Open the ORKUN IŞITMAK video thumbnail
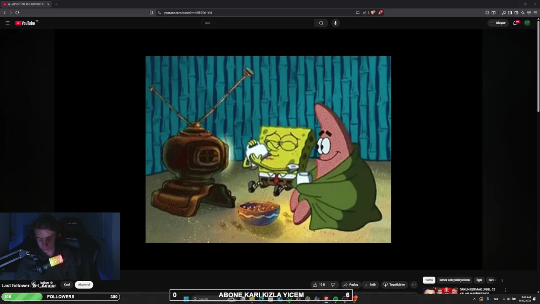The image size is (540, 304). coord(440,291)
